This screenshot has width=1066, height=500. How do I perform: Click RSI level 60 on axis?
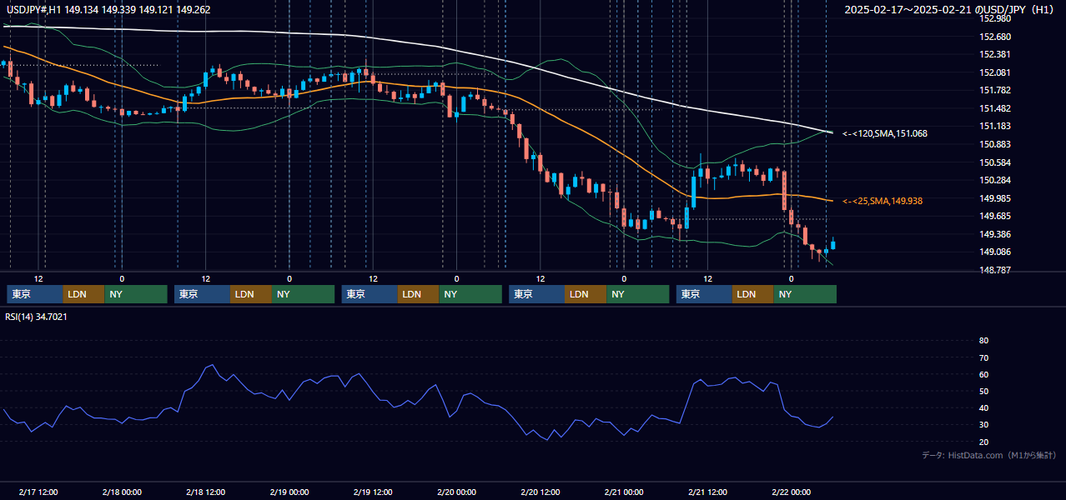(x=983, y=374)
